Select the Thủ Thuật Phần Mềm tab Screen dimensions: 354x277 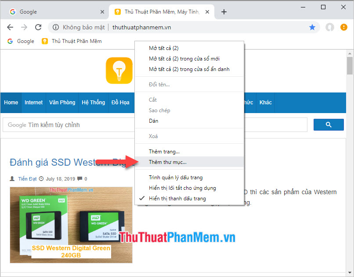click(162, 12)
